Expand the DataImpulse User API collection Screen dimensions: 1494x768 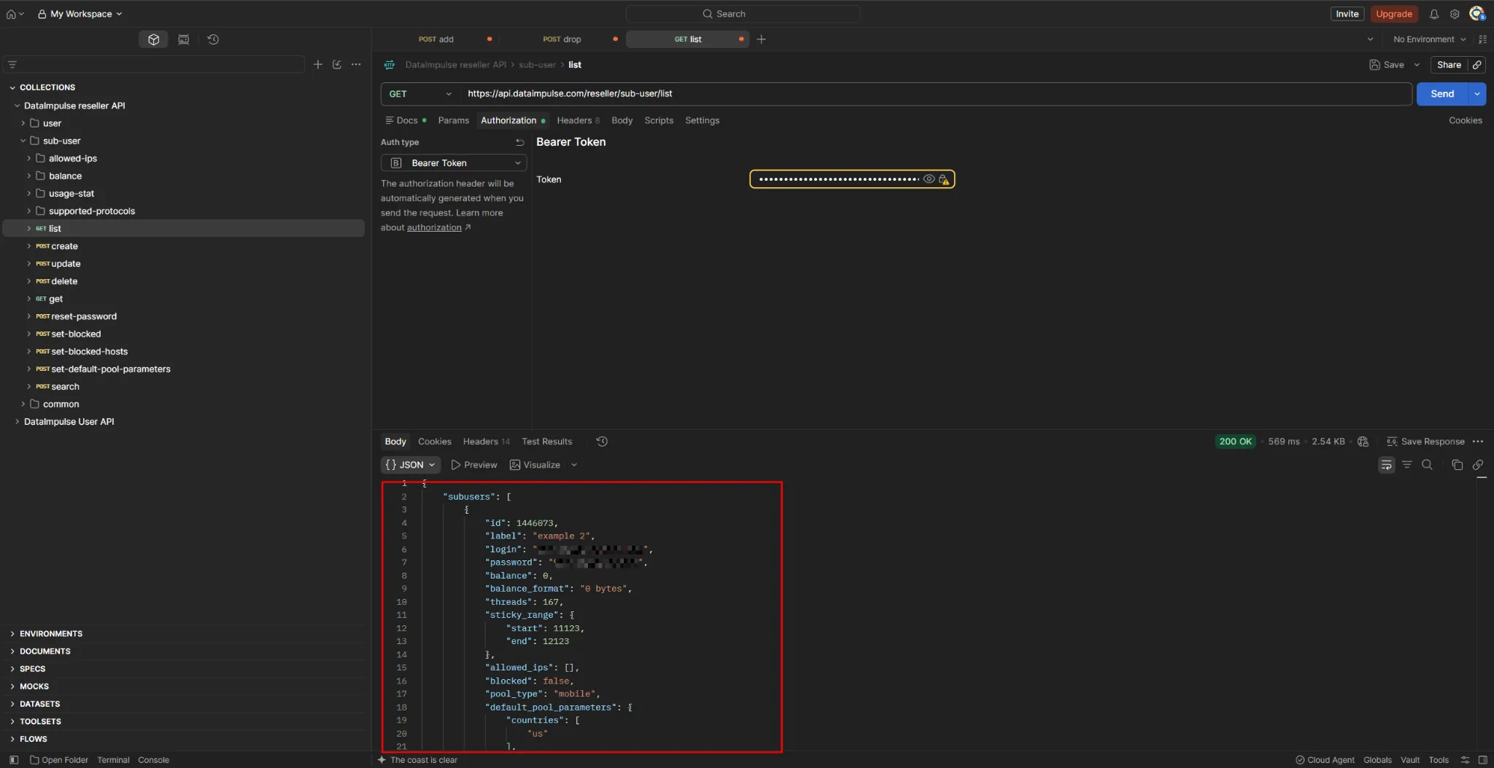(17, 422)
